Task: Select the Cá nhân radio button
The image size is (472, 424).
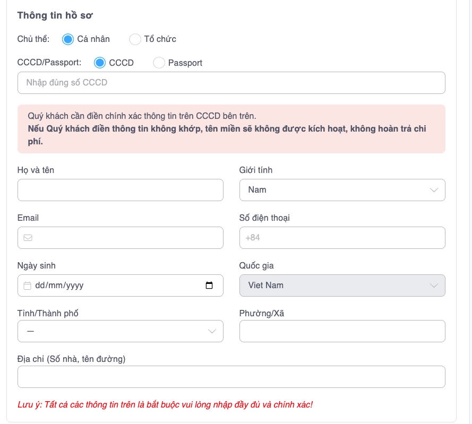Action: tap(68, 39)
